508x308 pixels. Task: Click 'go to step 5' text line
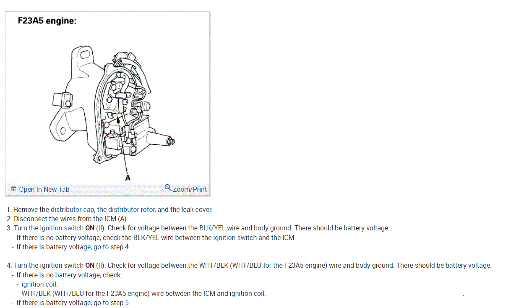pyautogui.click(x=73, y=303)
